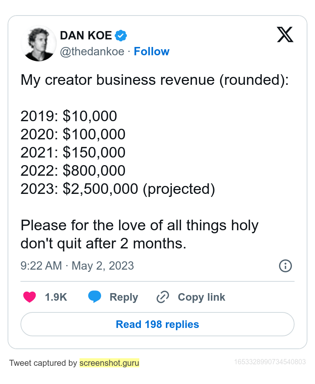
Task: Click the pink heart like icon
Action: (x=30, y=297)
